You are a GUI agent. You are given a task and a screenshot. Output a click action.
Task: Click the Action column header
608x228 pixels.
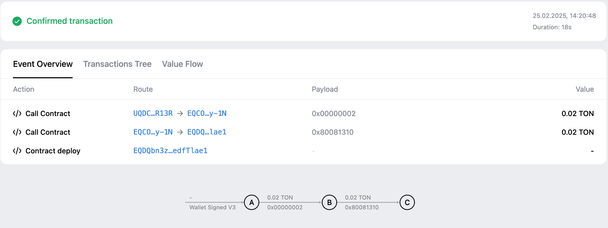coord(24,89)
